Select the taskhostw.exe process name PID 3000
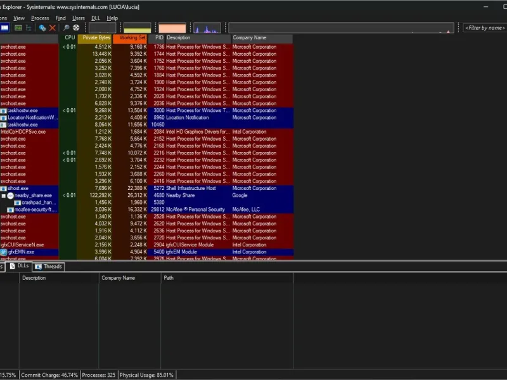Image resolution: width=507 pixels, height=380 pixels. (x=22, y=110)
